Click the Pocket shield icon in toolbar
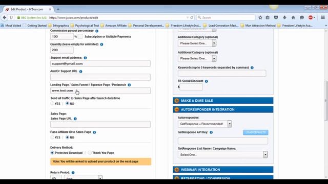Image resolution: width=328 pixels, height=184 pixels. 276,17
